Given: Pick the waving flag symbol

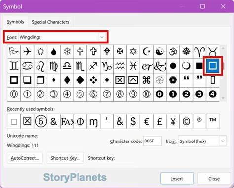Looking at the screenshot, I should pyautogui.click(x=14, y=51).
